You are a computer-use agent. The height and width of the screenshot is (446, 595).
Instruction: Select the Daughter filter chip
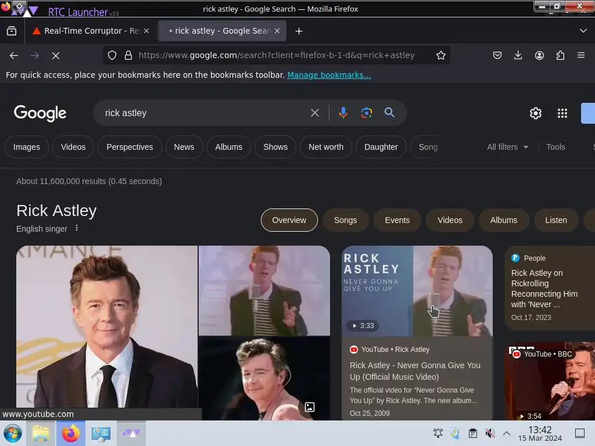coord(381,147)
